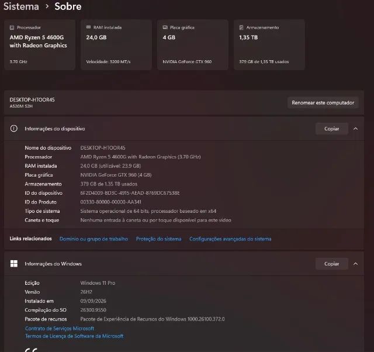Select Processador value in device info list
374x352 pixels.
140,157
